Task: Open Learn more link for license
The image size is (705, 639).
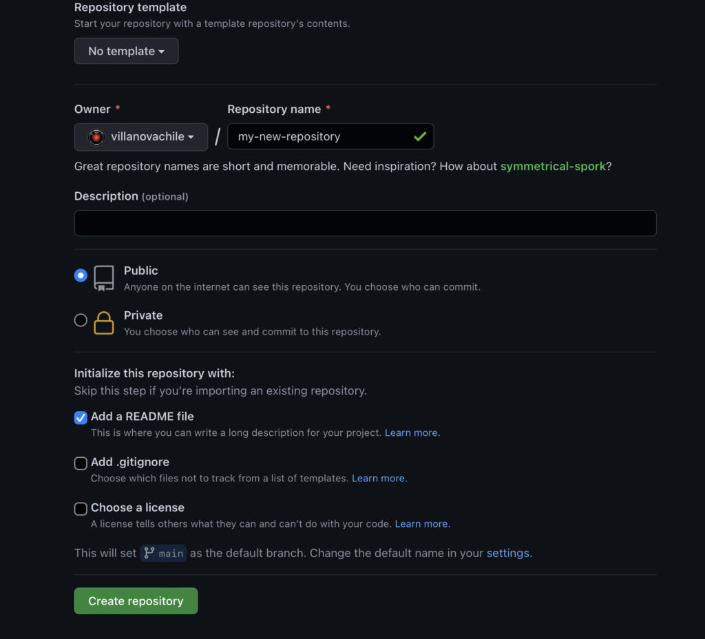Action: (422, 523)
